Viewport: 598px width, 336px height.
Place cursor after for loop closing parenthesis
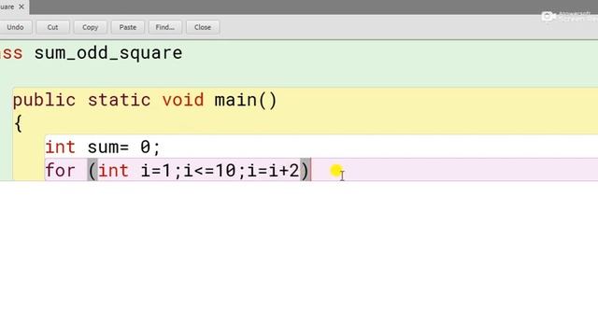[x=311, y=170]
